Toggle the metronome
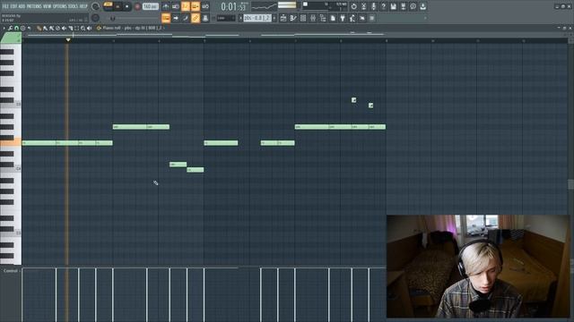Image resolution: width=574 pixels, height=322 pixels. (166, 6)
